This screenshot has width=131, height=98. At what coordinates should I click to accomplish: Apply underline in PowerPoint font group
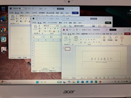(86, 39)
